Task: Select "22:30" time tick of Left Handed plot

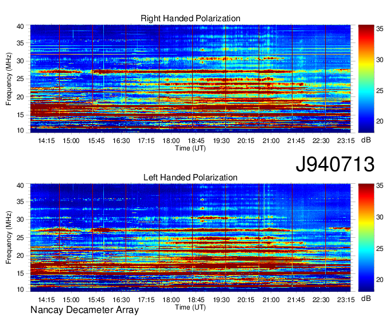Action: coord(321,300)
